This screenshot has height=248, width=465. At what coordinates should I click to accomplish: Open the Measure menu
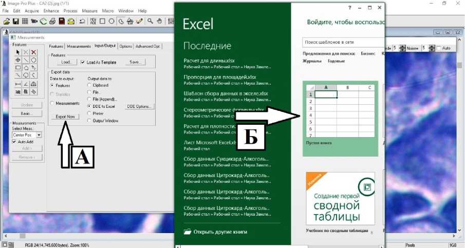(89, 11)
